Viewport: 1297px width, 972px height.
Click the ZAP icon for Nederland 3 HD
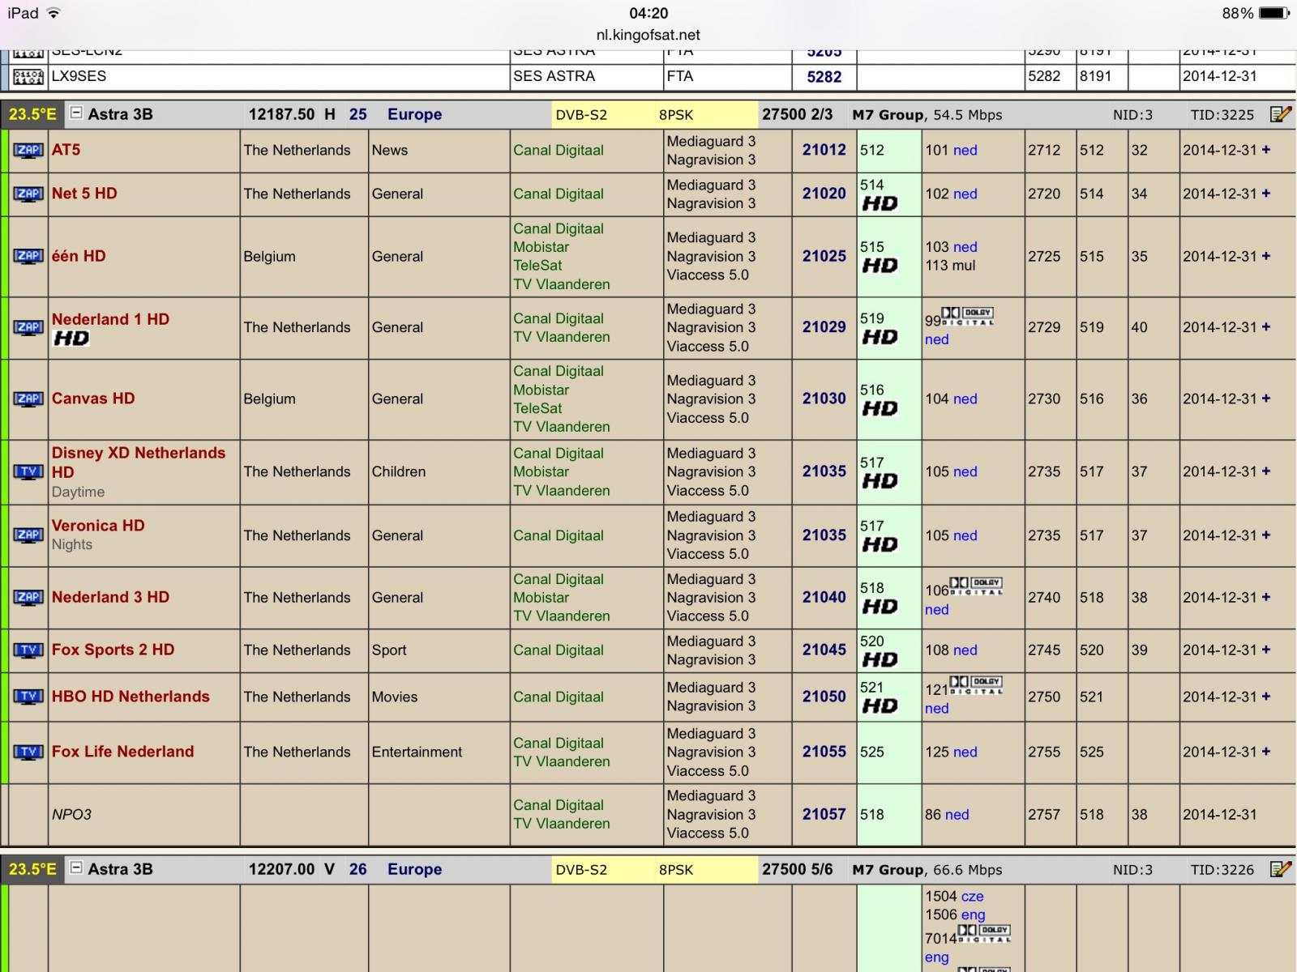(x=28, y=598)
